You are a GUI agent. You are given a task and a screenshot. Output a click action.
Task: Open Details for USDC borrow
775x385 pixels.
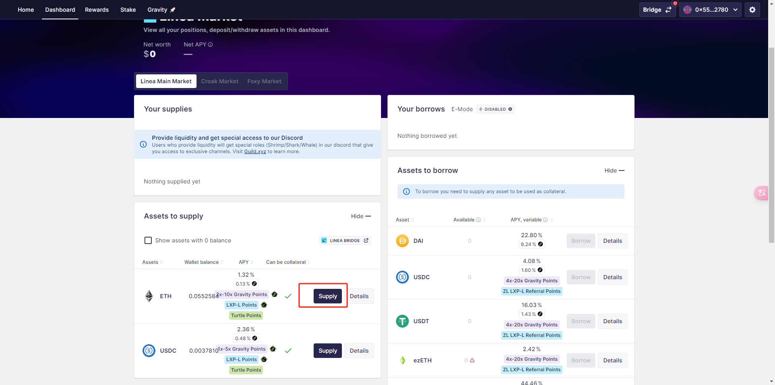(x=613, y=277)
